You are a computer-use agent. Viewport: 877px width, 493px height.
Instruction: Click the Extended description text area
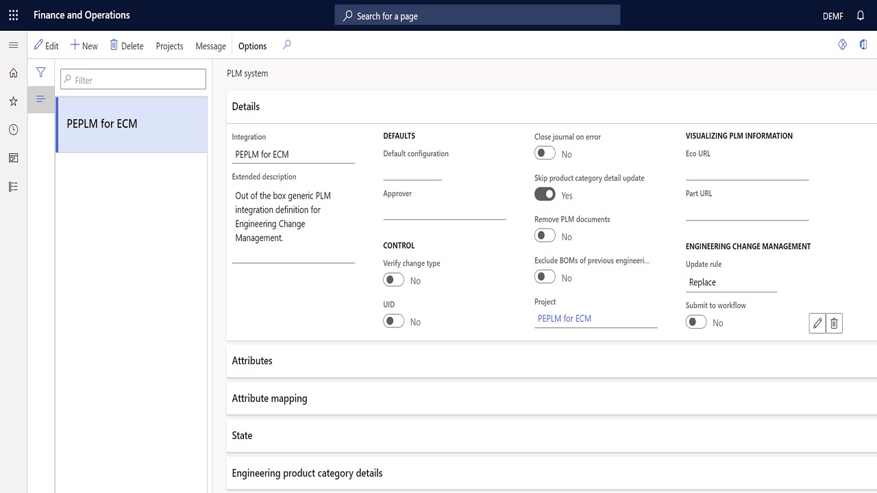(293, 225)
